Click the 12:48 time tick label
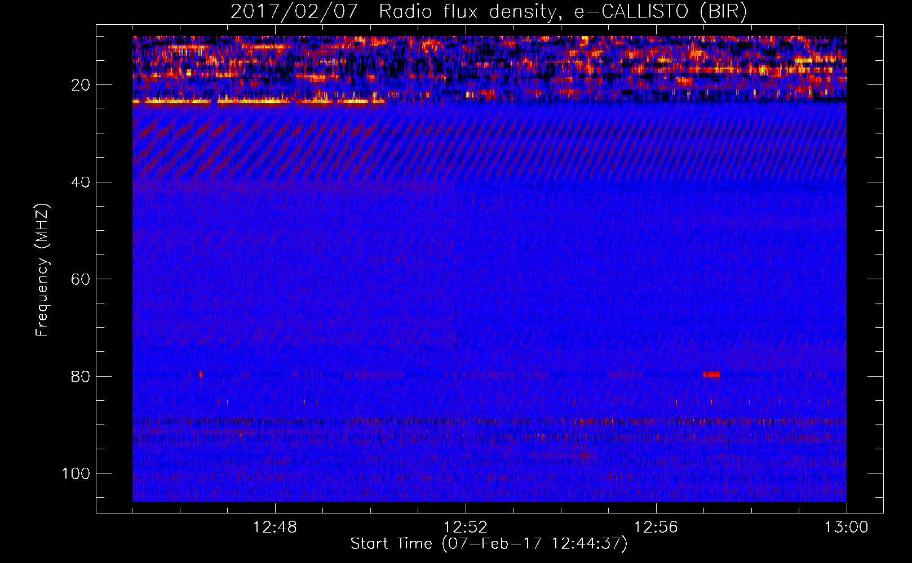This screenshot has height=563, width=912. coord(275,528)
